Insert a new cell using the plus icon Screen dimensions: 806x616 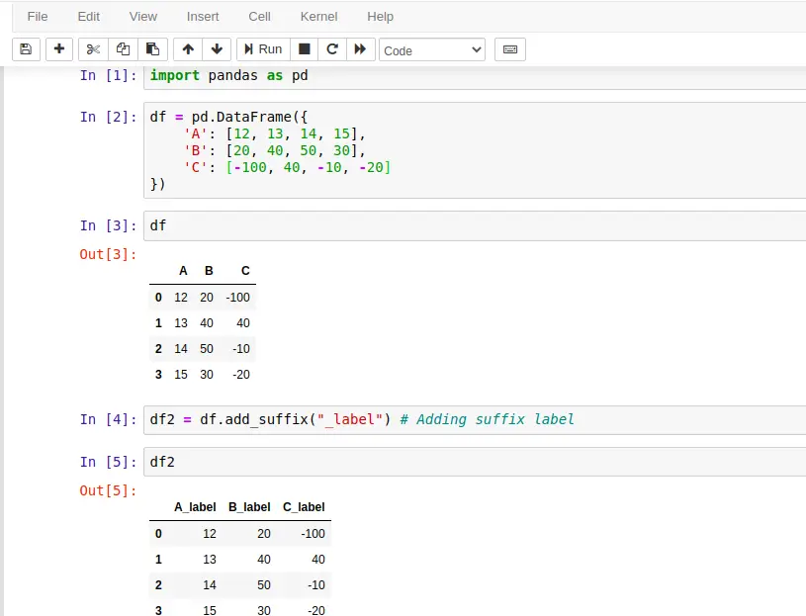point(59,48)
